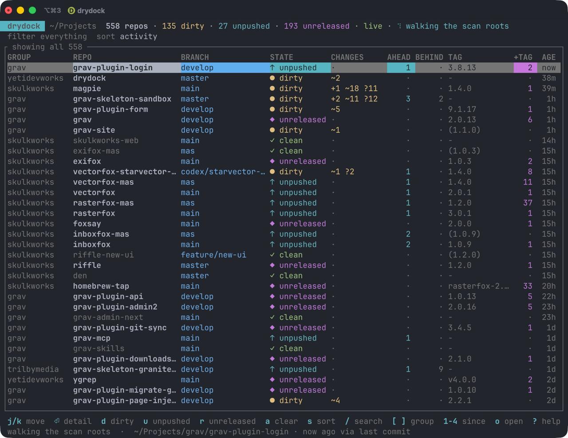Click the ~/Projects path in header
Screen dimensions: 568x438
(x=73, y=26)
